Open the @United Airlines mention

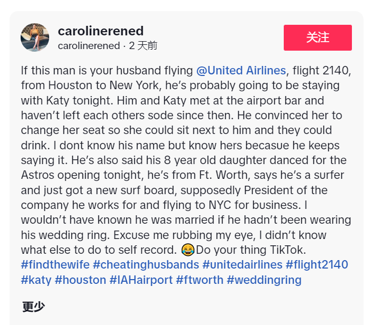click(x=241, y=71)
